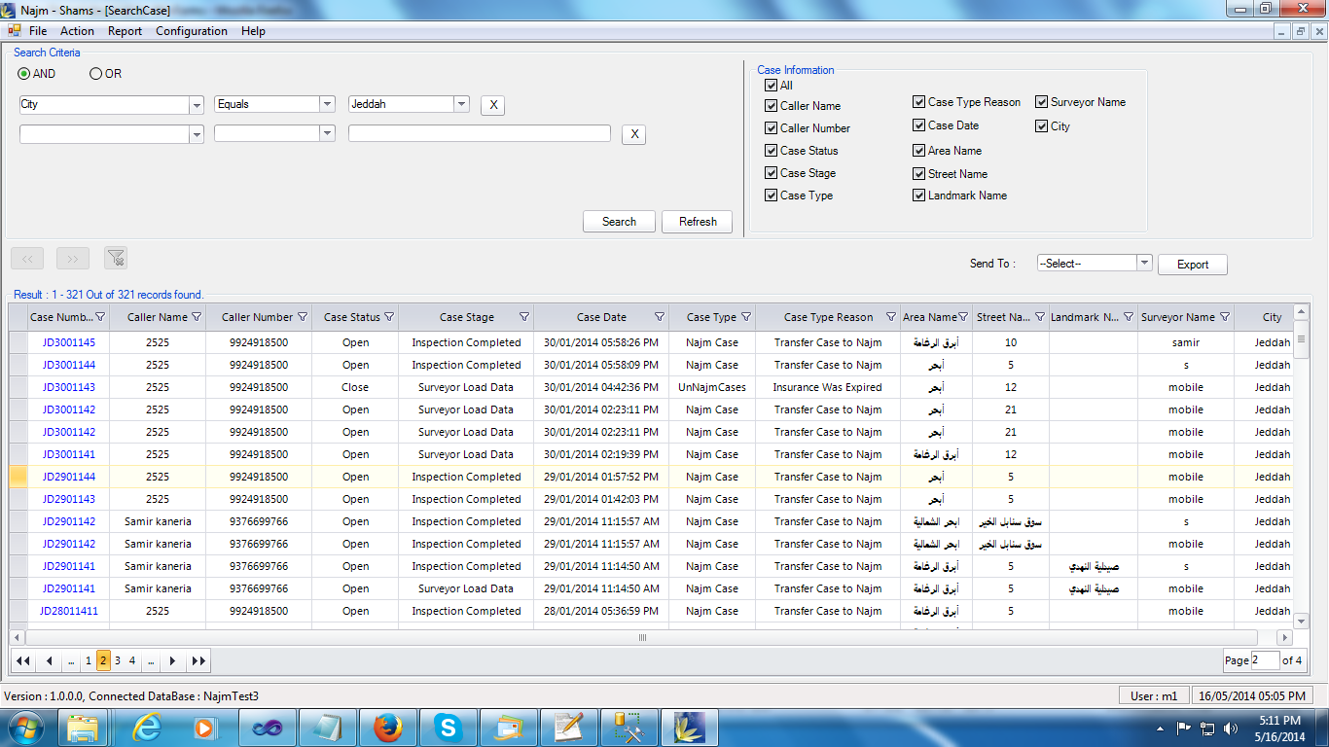Open Skype from the taskbar
The height and width of the screenshot is (747, 1329).
tap(448, 728)
